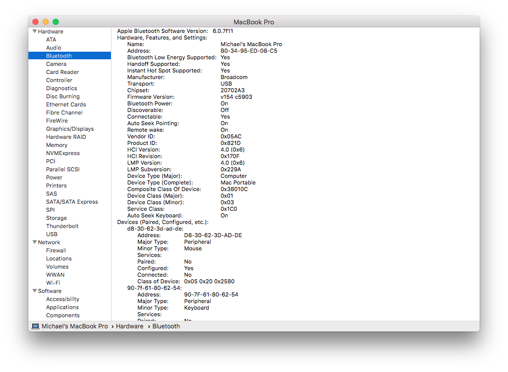Screen dimensions: 508x372
Task: Open Wi-Fi under Network
Action: (53, 283)
